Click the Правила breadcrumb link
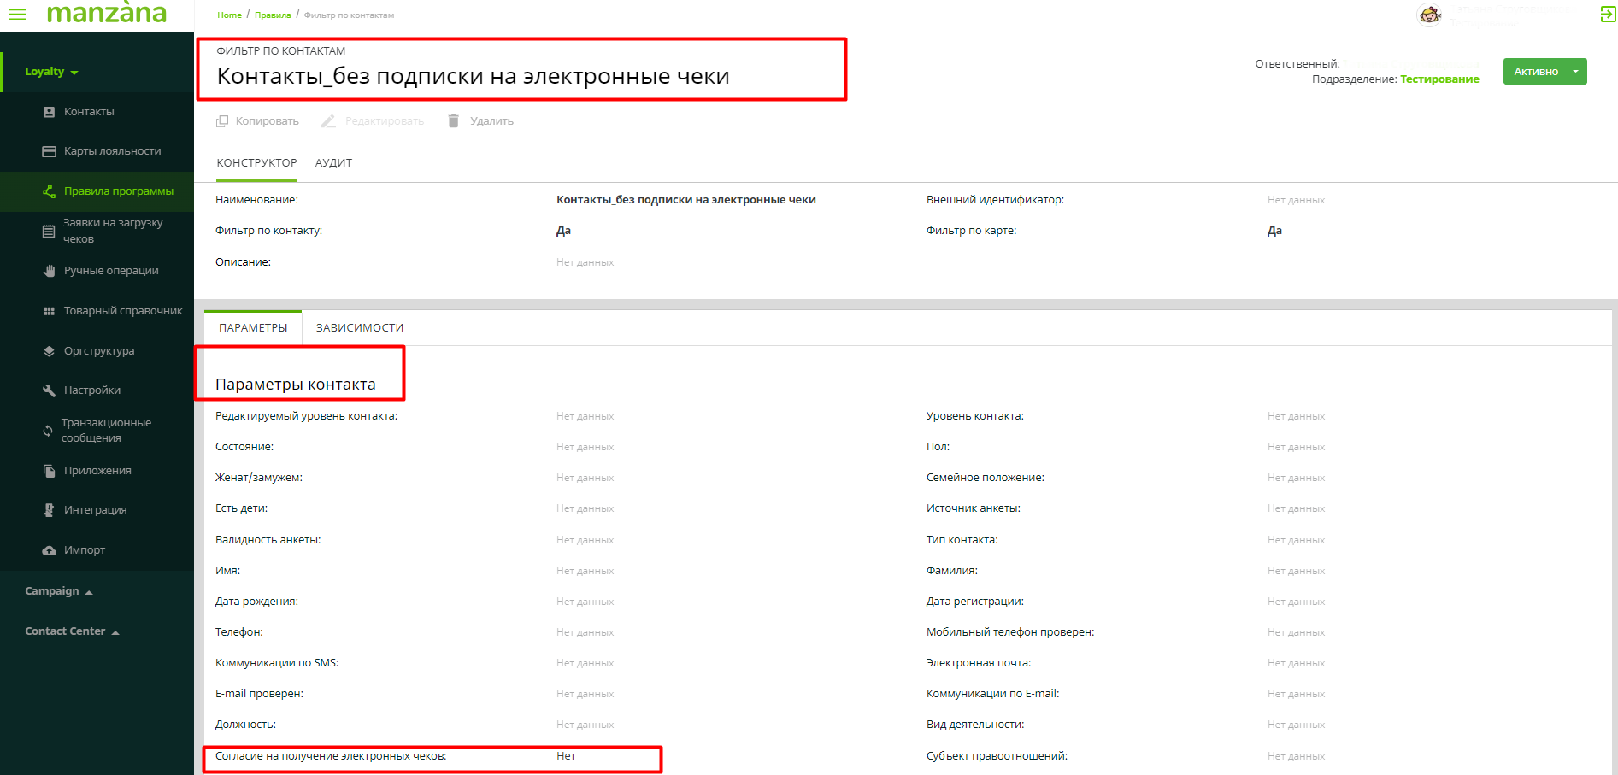 273,15
